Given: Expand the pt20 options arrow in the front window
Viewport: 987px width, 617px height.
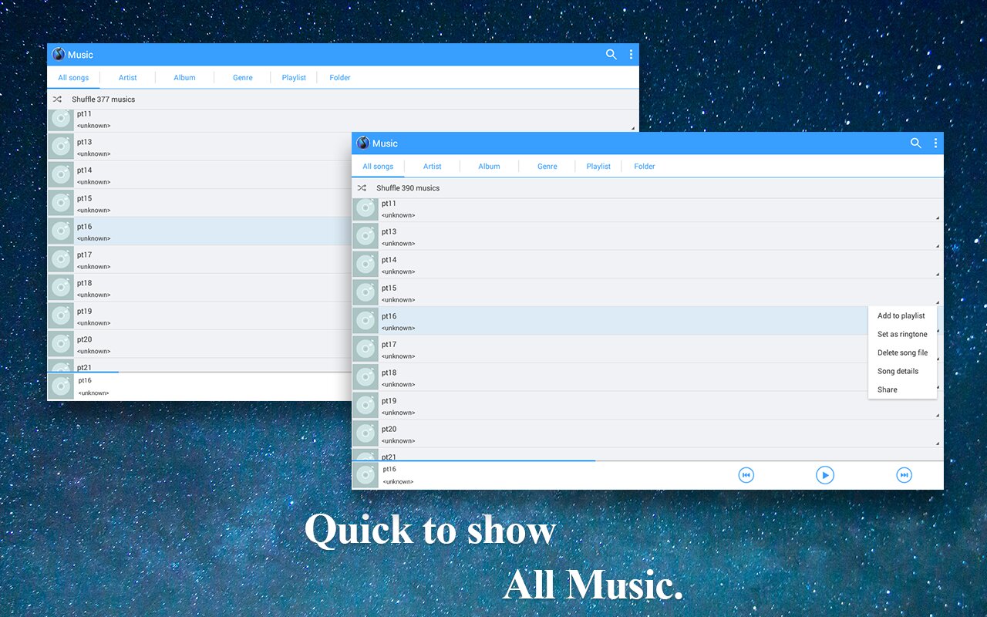Looking at the screenshot, I should (938, 443).
